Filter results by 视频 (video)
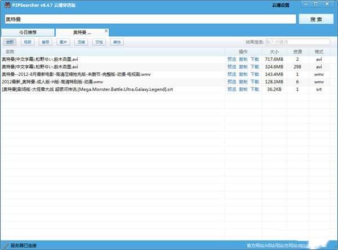 tap(28, 42)
